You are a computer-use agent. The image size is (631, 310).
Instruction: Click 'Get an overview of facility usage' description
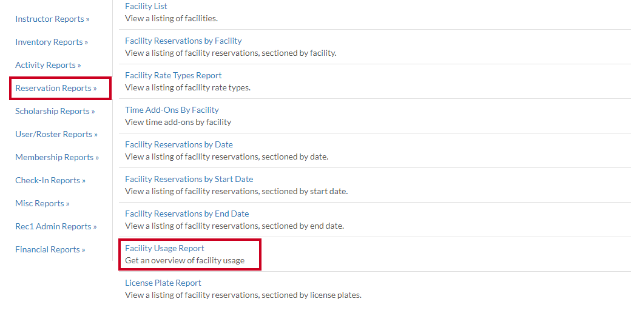184,260
